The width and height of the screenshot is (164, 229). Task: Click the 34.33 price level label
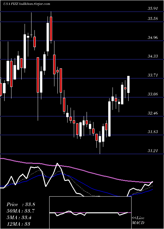(x=153, y=56)
